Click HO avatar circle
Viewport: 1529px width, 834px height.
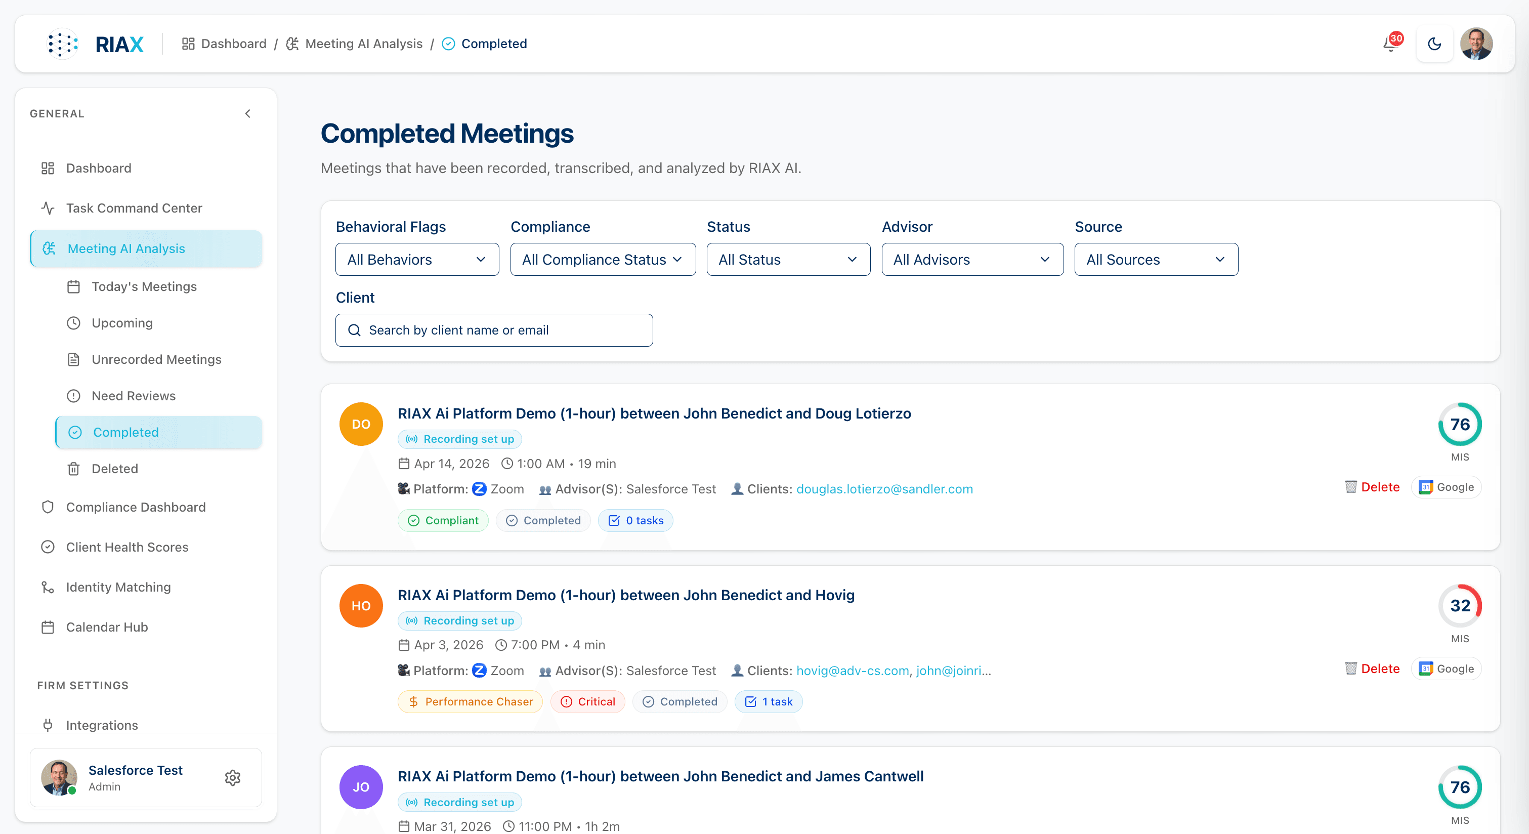pyautogui.click(x=361, y=605)
